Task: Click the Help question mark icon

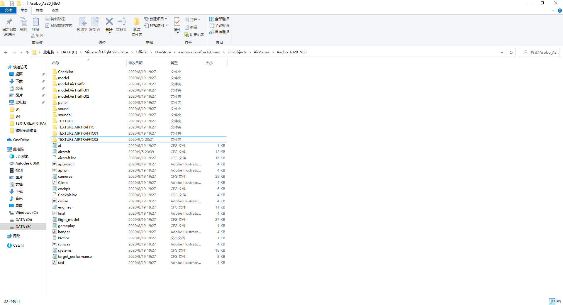Action: click(x=559, y=11)
